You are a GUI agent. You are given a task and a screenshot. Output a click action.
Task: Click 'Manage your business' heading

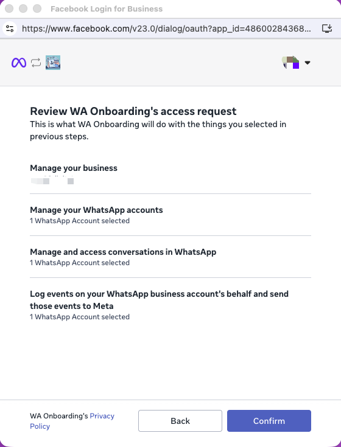(74, 168)
